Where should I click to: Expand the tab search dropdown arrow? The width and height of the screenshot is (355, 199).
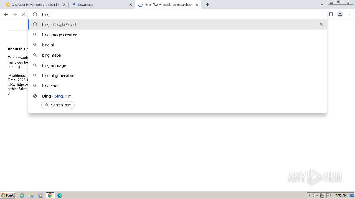click(322, 5)
